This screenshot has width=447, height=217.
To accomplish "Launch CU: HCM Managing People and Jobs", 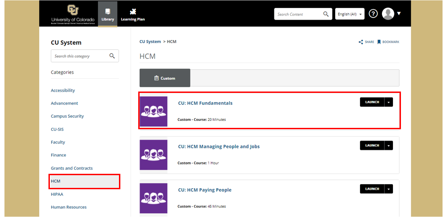I will [x=372, y=145].
